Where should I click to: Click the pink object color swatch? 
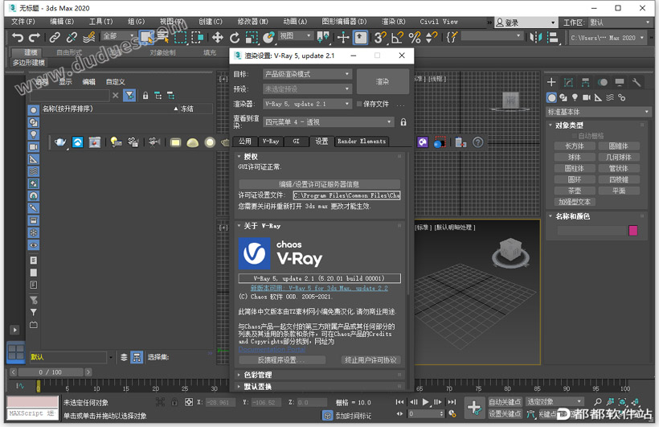pyautogui.click(x=633, y=231)
